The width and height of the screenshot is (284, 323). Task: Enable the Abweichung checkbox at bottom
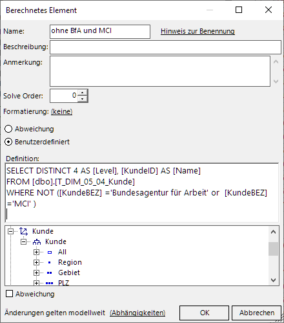[x=9, y=294]
